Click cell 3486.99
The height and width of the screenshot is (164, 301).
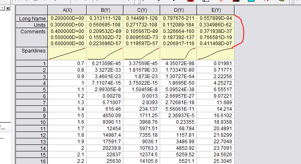(x=178, y=142)
